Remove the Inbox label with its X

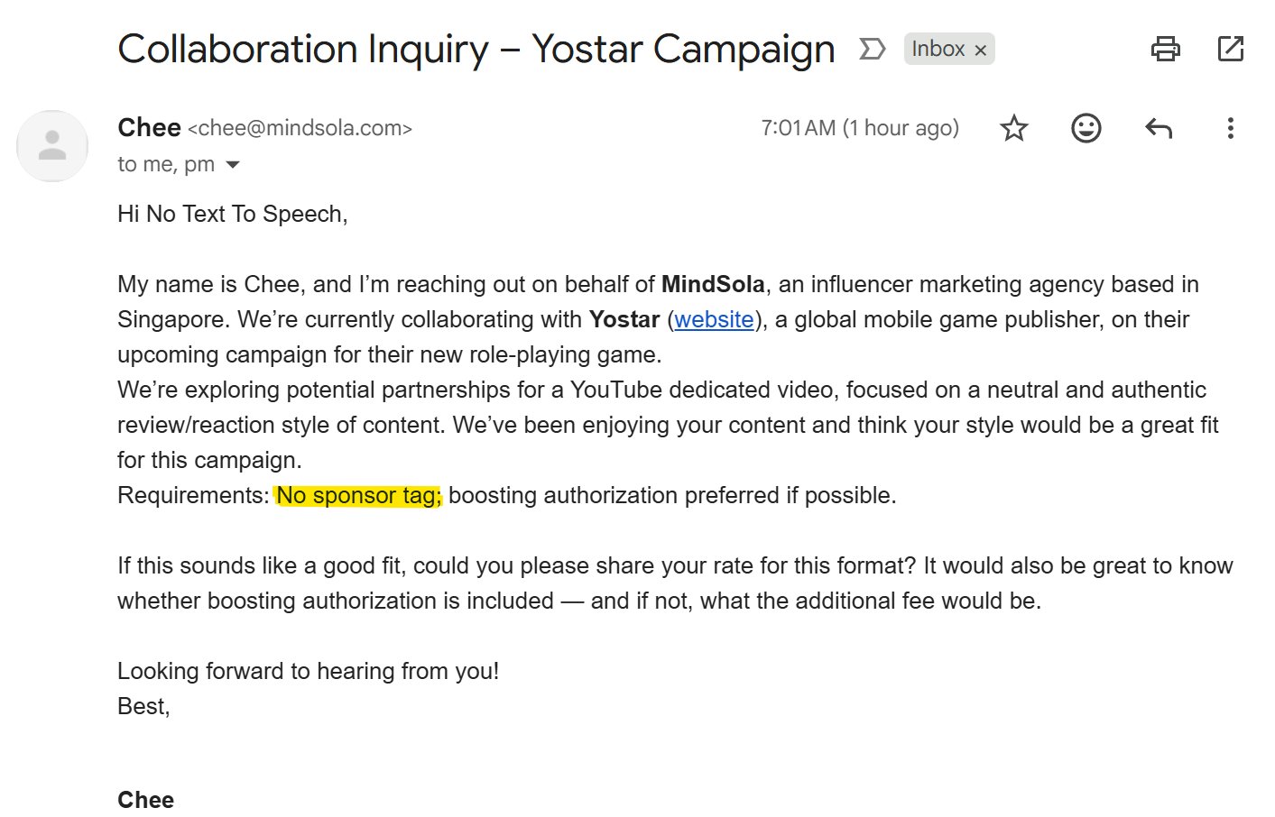tap(980, 50)
